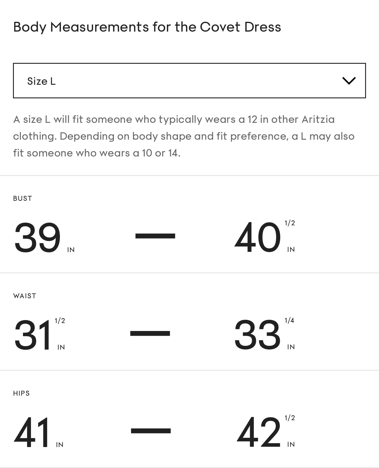This screenshot has width=379, height=468.
Task: Click the dash between hips measurements
Action: pyautogui.click(x=151, y=431)
